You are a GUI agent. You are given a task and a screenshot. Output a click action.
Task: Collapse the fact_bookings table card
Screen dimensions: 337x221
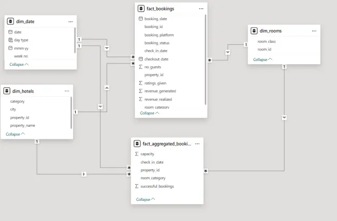click(x=149, y=113)
